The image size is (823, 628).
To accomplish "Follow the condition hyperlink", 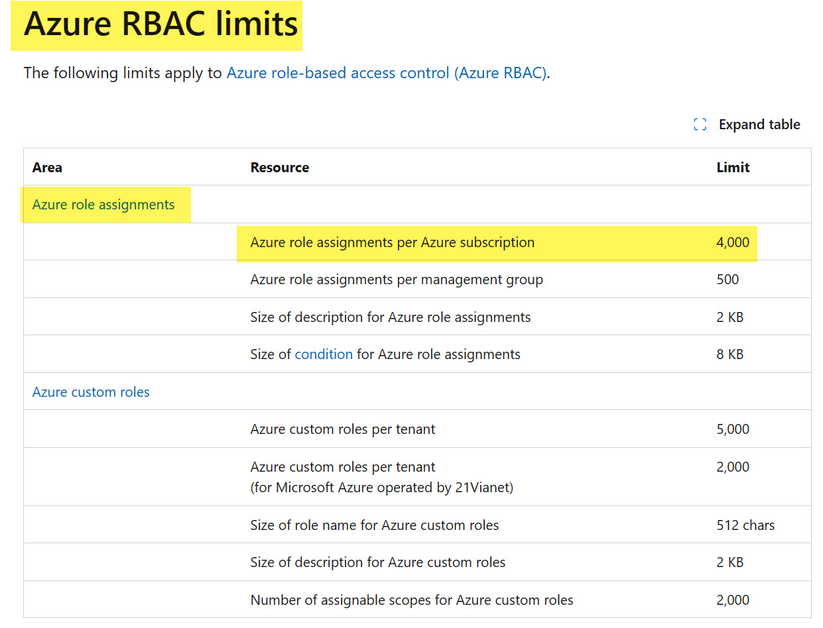I will [324, 354].
